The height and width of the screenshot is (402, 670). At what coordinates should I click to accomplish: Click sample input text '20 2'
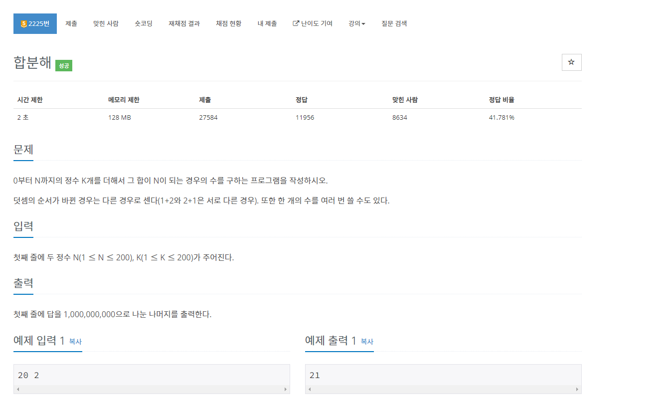pos(28,375)
